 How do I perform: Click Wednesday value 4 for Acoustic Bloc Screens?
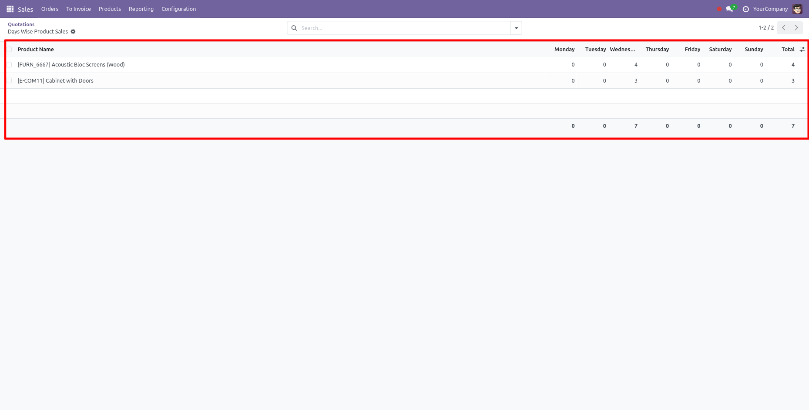click(636, 65)
